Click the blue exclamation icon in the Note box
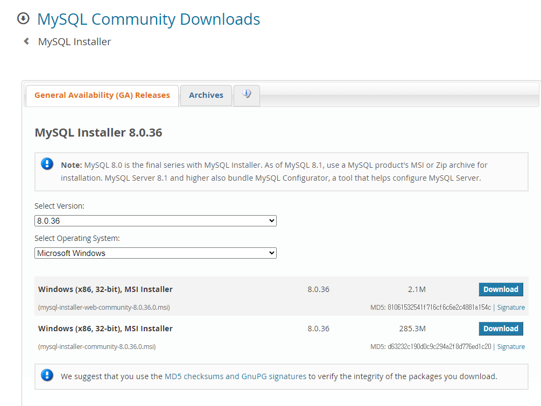Image resolution: width=541 pixels, height=406 pixels. pyautogui.click(x=47, y=163)
